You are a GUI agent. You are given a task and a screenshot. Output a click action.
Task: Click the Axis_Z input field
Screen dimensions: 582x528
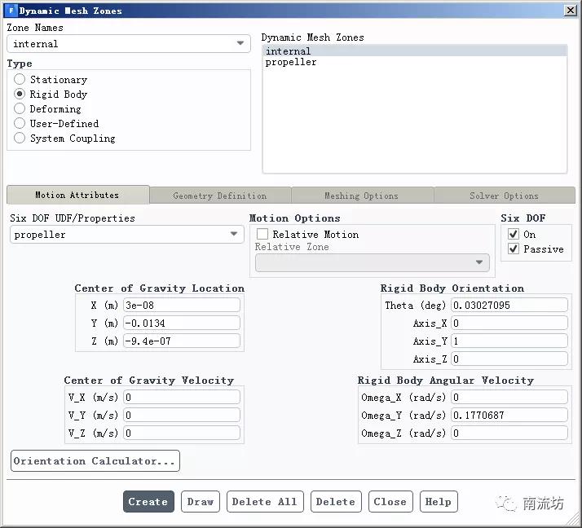point(509,359)
